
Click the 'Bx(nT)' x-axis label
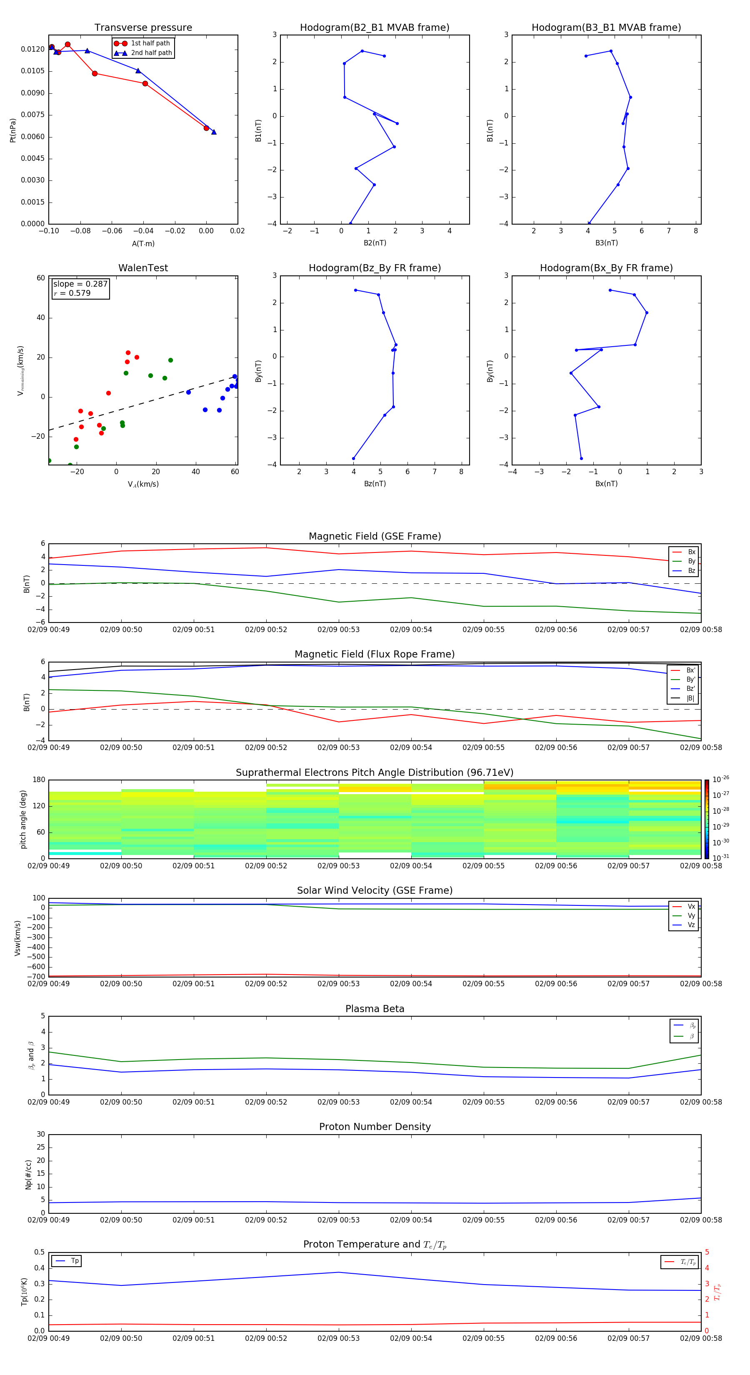point(606,484)
